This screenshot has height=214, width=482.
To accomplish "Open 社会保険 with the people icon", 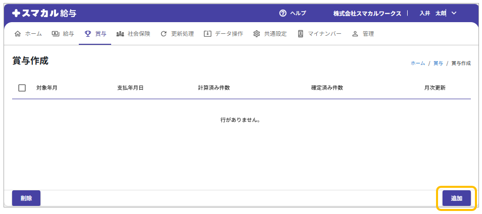I will point(120,34).
